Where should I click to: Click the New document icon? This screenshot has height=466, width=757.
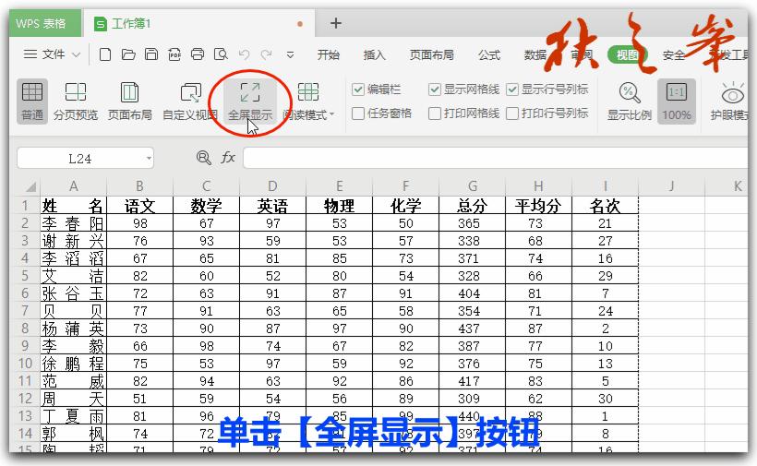coord(104,54)
